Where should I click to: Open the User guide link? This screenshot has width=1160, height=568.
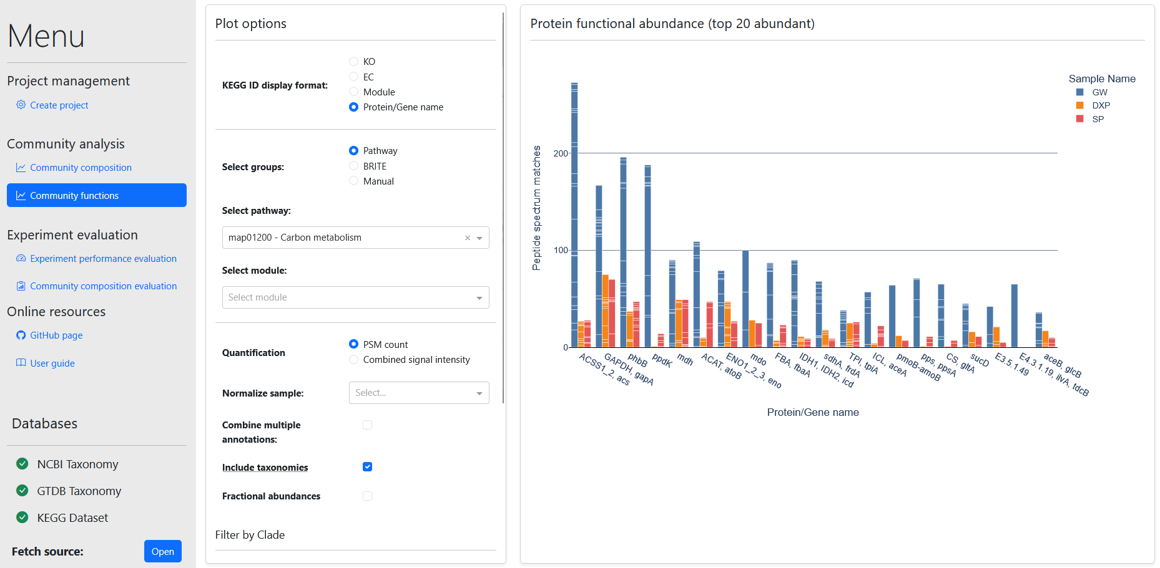coord(52,363)
